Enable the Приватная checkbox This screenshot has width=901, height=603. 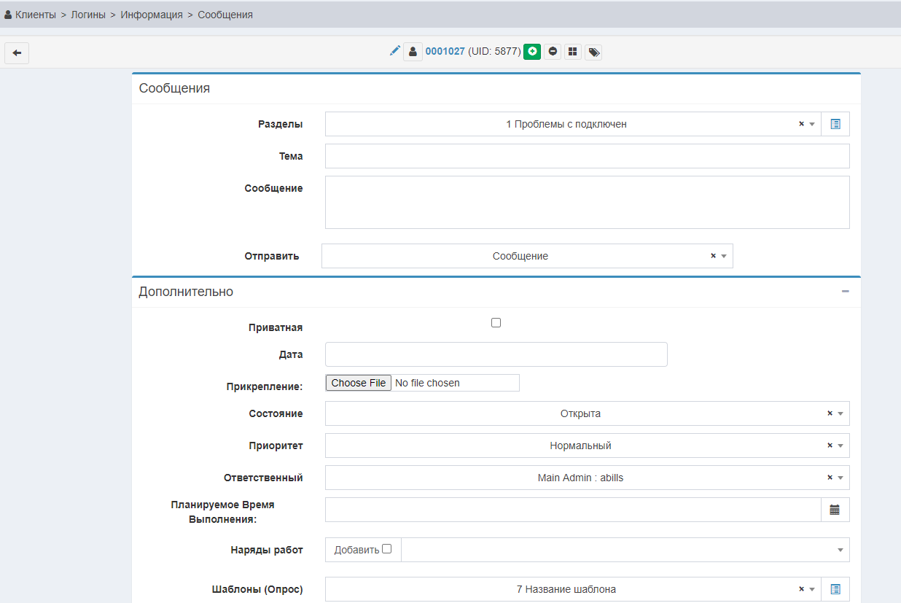coord(496,322)
